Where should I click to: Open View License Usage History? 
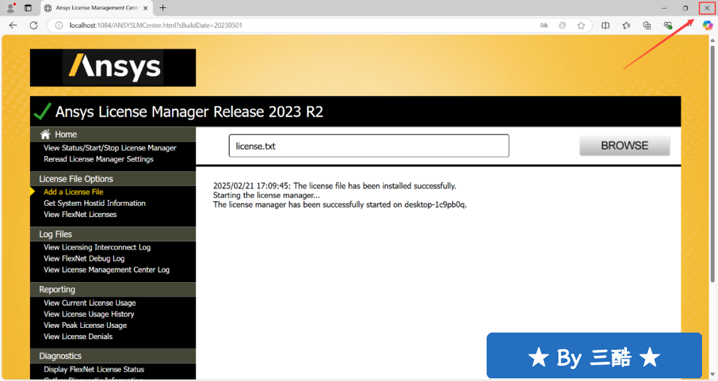[89, 314]
